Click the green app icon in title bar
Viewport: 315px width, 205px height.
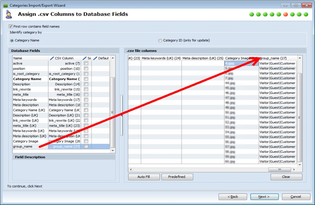(x=6, y=5)
